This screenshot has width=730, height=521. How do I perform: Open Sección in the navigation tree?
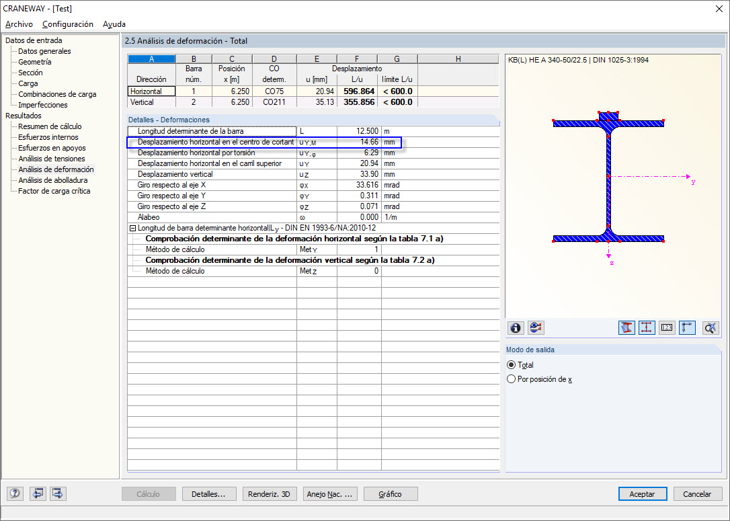pos(30,73)
